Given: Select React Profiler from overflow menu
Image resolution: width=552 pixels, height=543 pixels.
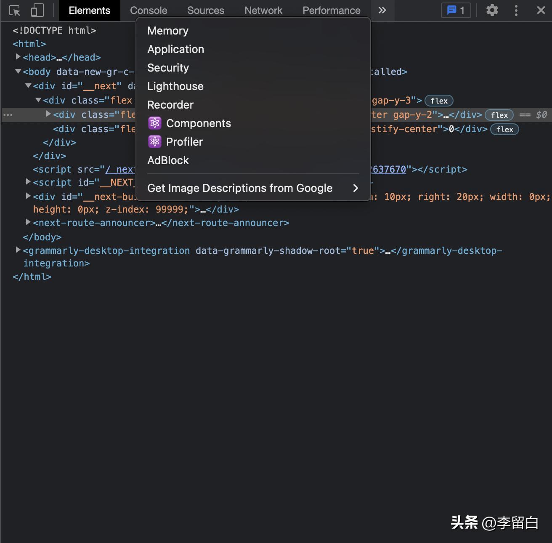Looking at the screenshot, I should pyautogui.click(x=184, y=142).
